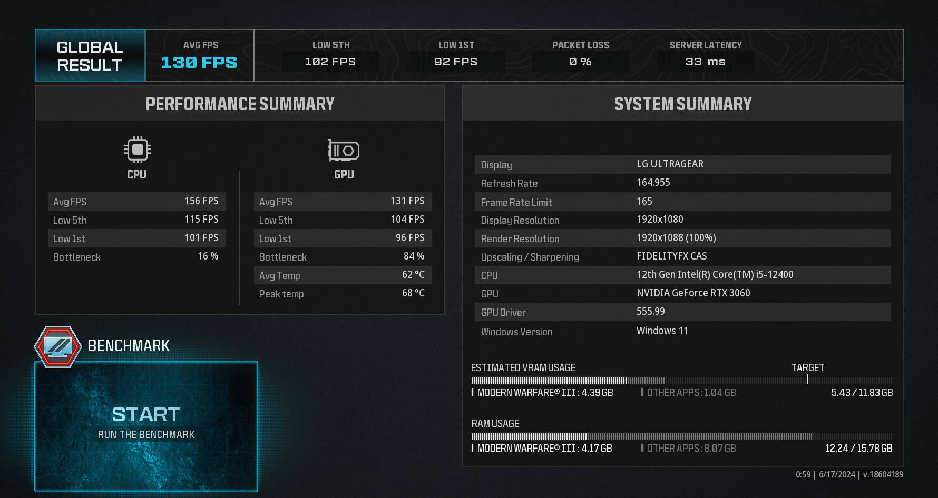This screenshot has width=938, height=498.
Task: Click the AVG FPS 130 FPS value
Action: click(x=199, y=63)
